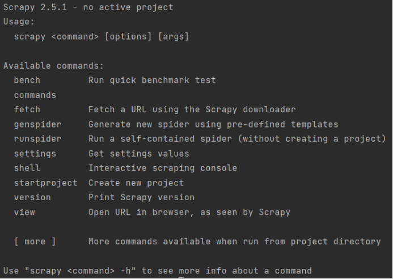The height and width of the screenshot is (279, 393).
Task: Click the 'Use "scrapy <command> -h"' help line
Action: pos(157,270)
